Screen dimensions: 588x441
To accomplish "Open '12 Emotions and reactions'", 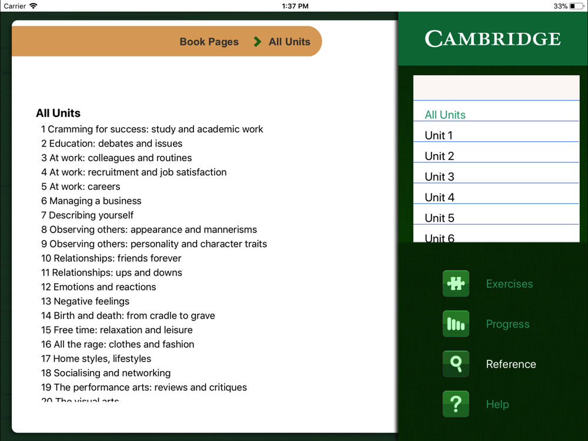I will point(99,287).
